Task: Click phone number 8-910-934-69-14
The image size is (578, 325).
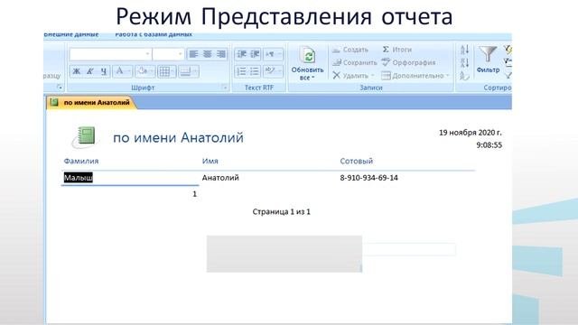Action: pos(369,178)
